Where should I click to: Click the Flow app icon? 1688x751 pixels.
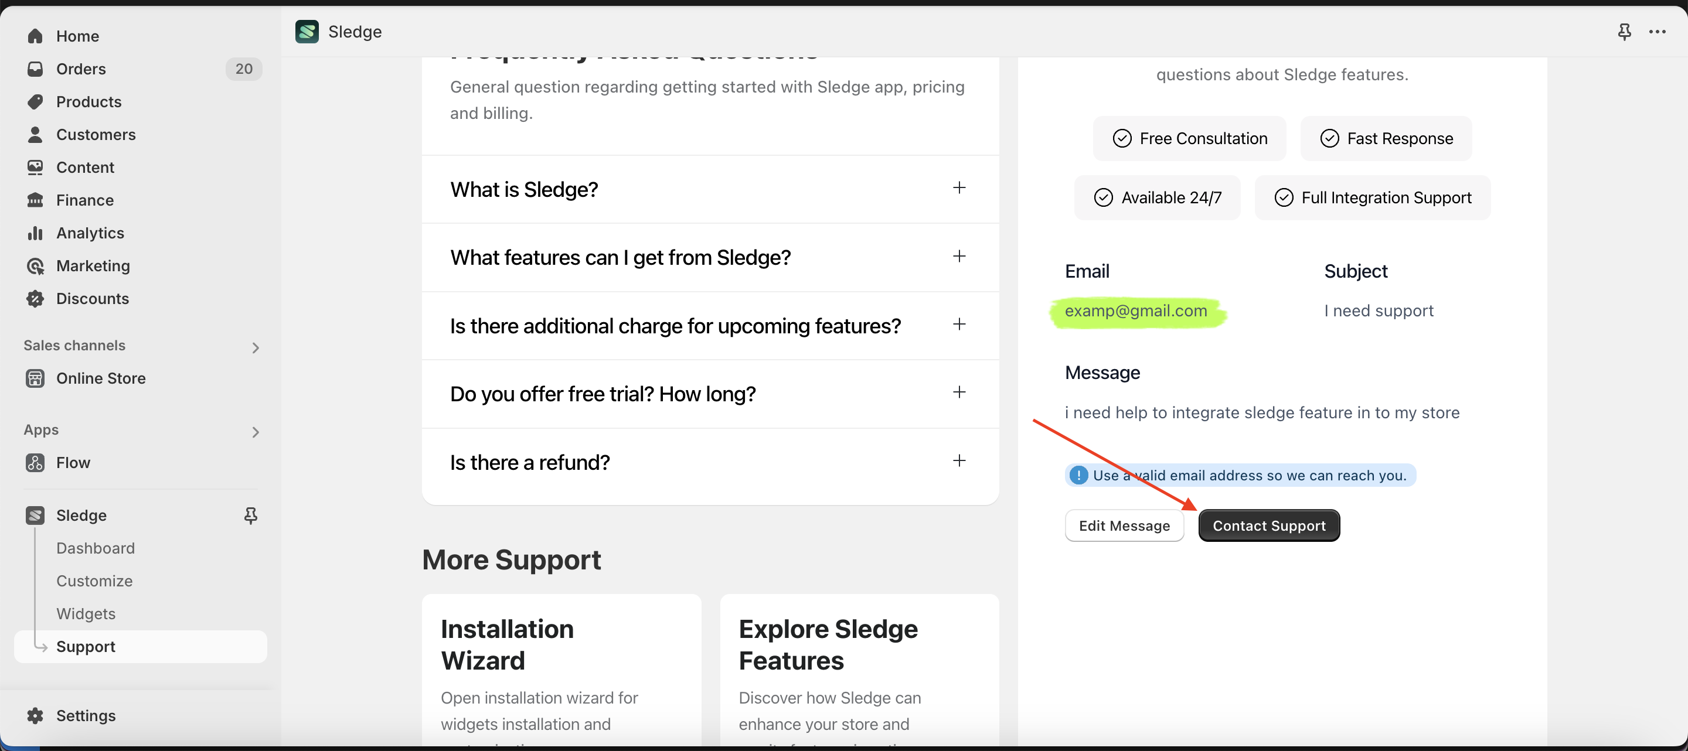pyautogui.click(x=35, y=463)
